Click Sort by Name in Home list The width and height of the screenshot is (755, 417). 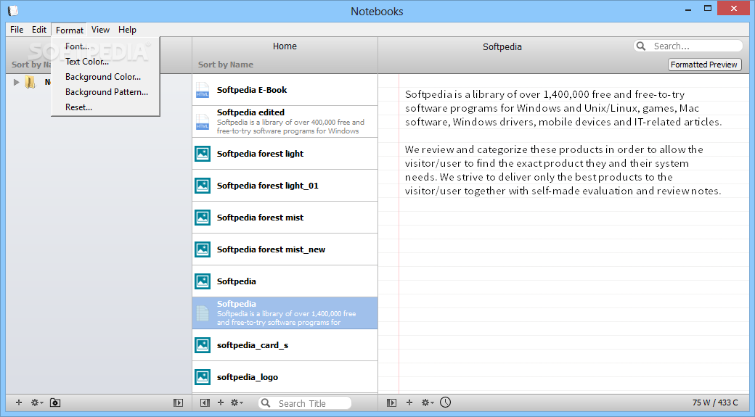pos(225,65)
